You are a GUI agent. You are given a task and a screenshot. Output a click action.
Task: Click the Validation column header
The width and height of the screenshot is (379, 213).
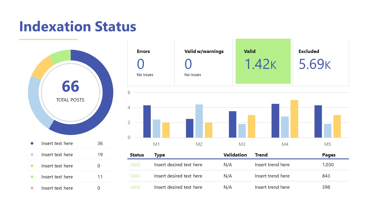pyautogui.click(x=235, y=155)
